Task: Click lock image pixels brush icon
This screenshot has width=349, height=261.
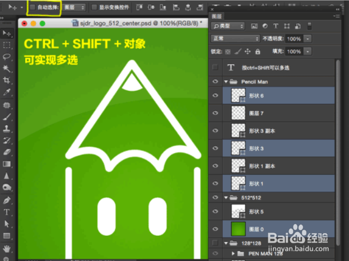Action: 238,52
